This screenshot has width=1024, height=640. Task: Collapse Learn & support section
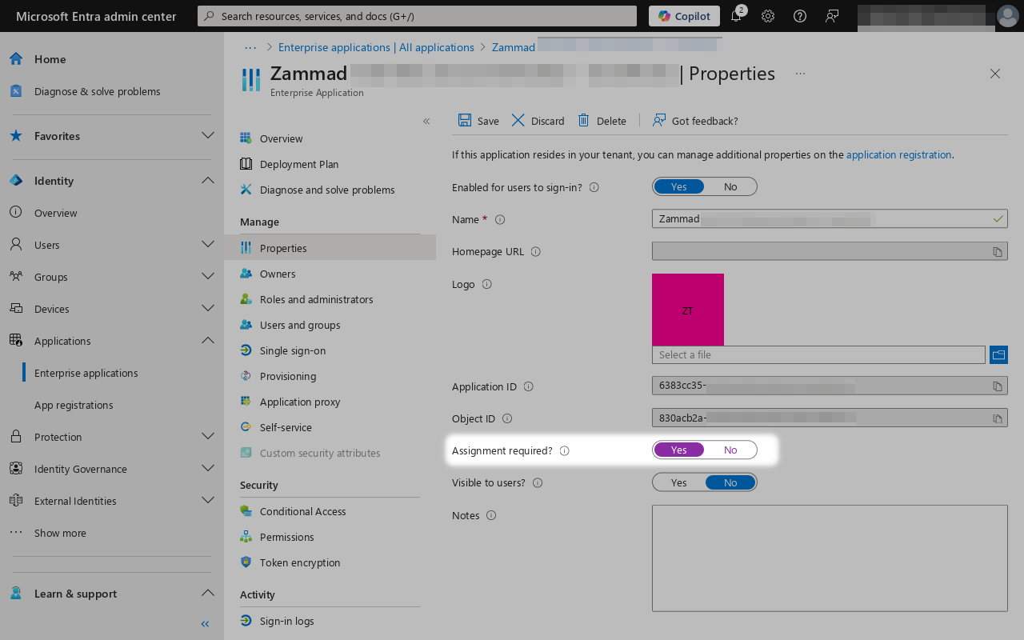pos(208,594)
